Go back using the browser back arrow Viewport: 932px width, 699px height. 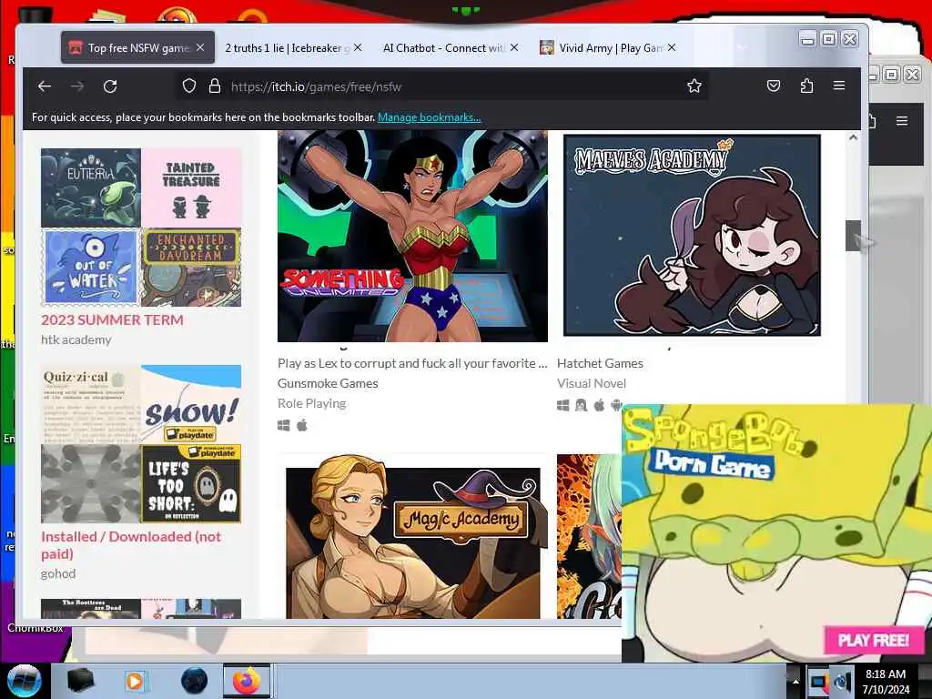[45, 86]
